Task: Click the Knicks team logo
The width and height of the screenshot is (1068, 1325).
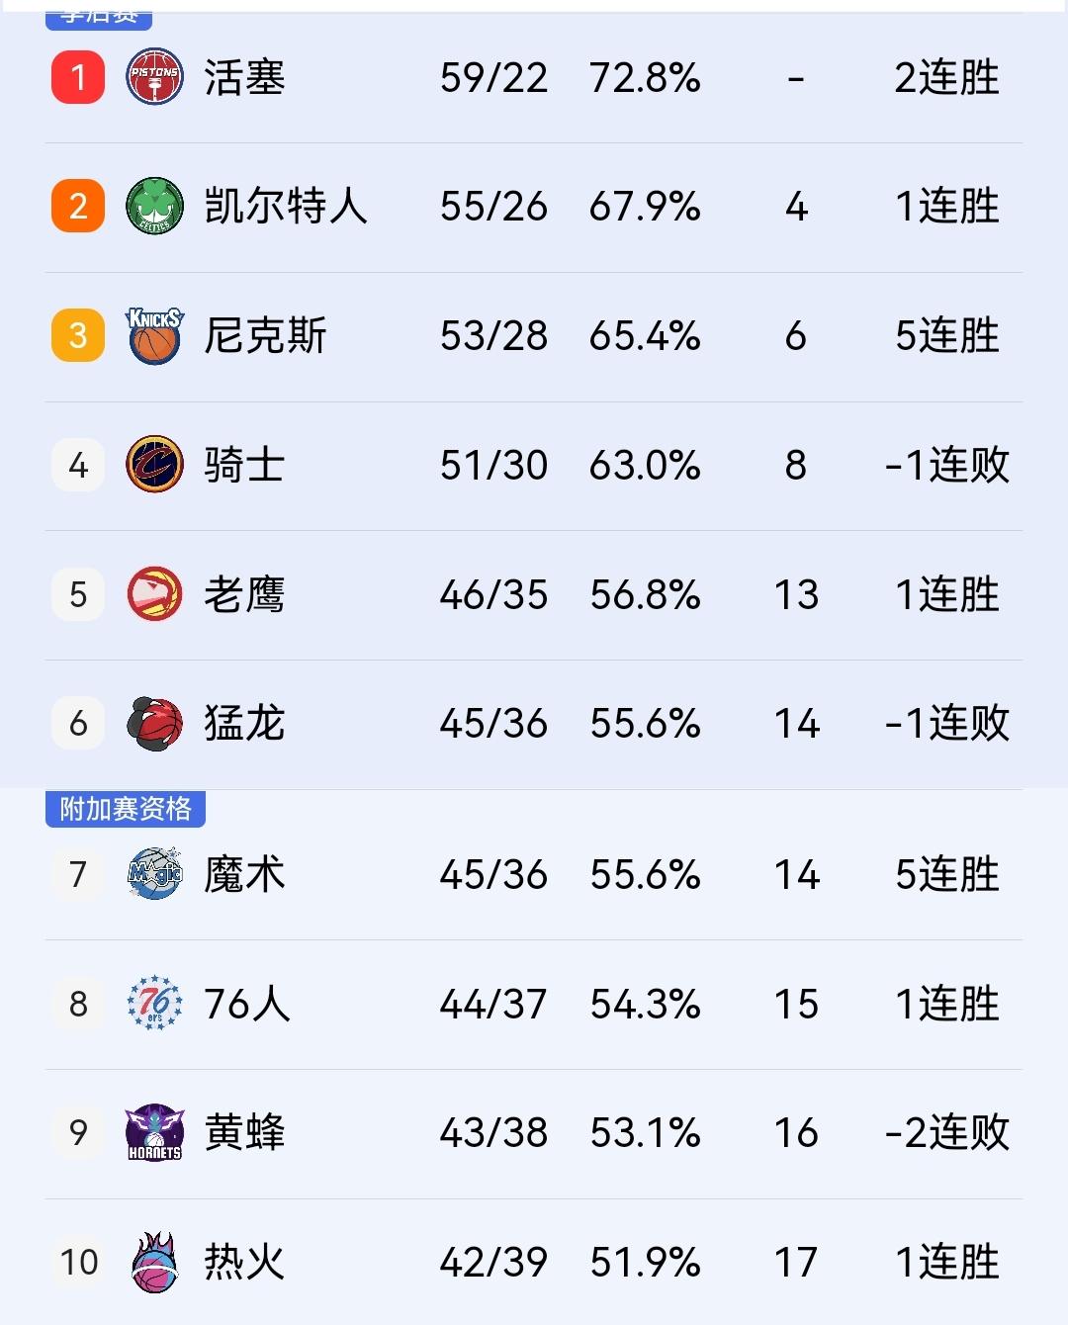Action: click(x=154, y=336)
